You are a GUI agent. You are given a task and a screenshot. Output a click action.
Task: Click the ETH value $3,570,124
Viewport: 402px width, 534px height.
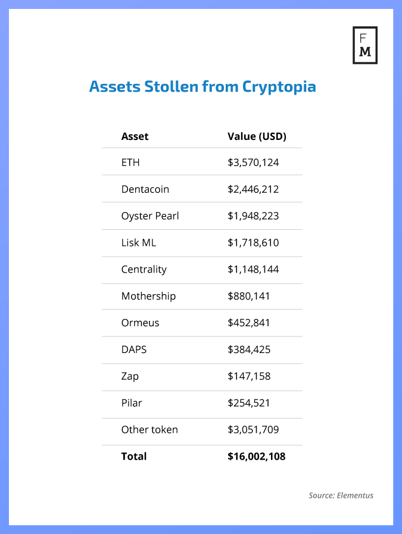[253, 162]
